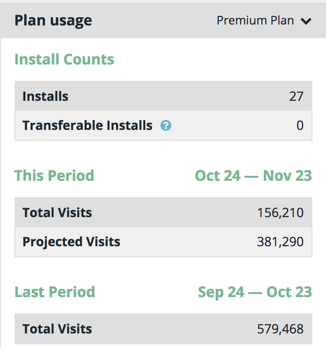Click the 579,468 total visits value
This screenshot has width=326, height=348.
280,329
